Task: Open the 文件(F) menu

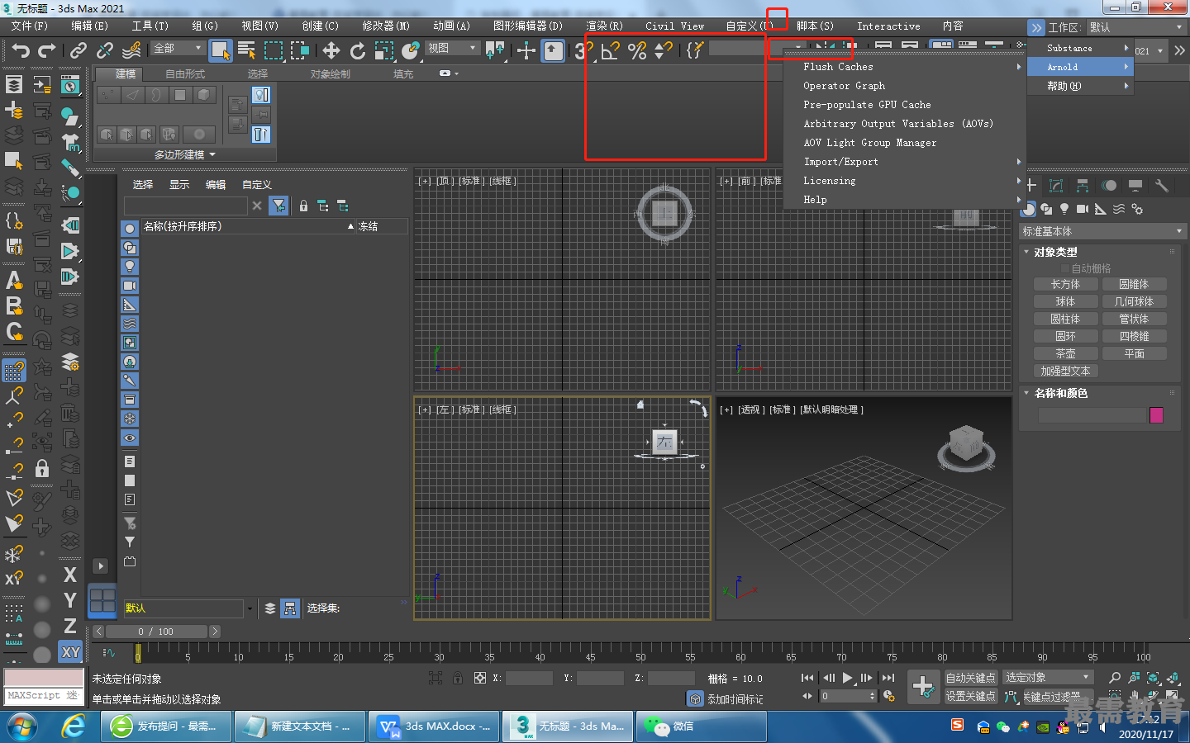Action: (29, 26)
